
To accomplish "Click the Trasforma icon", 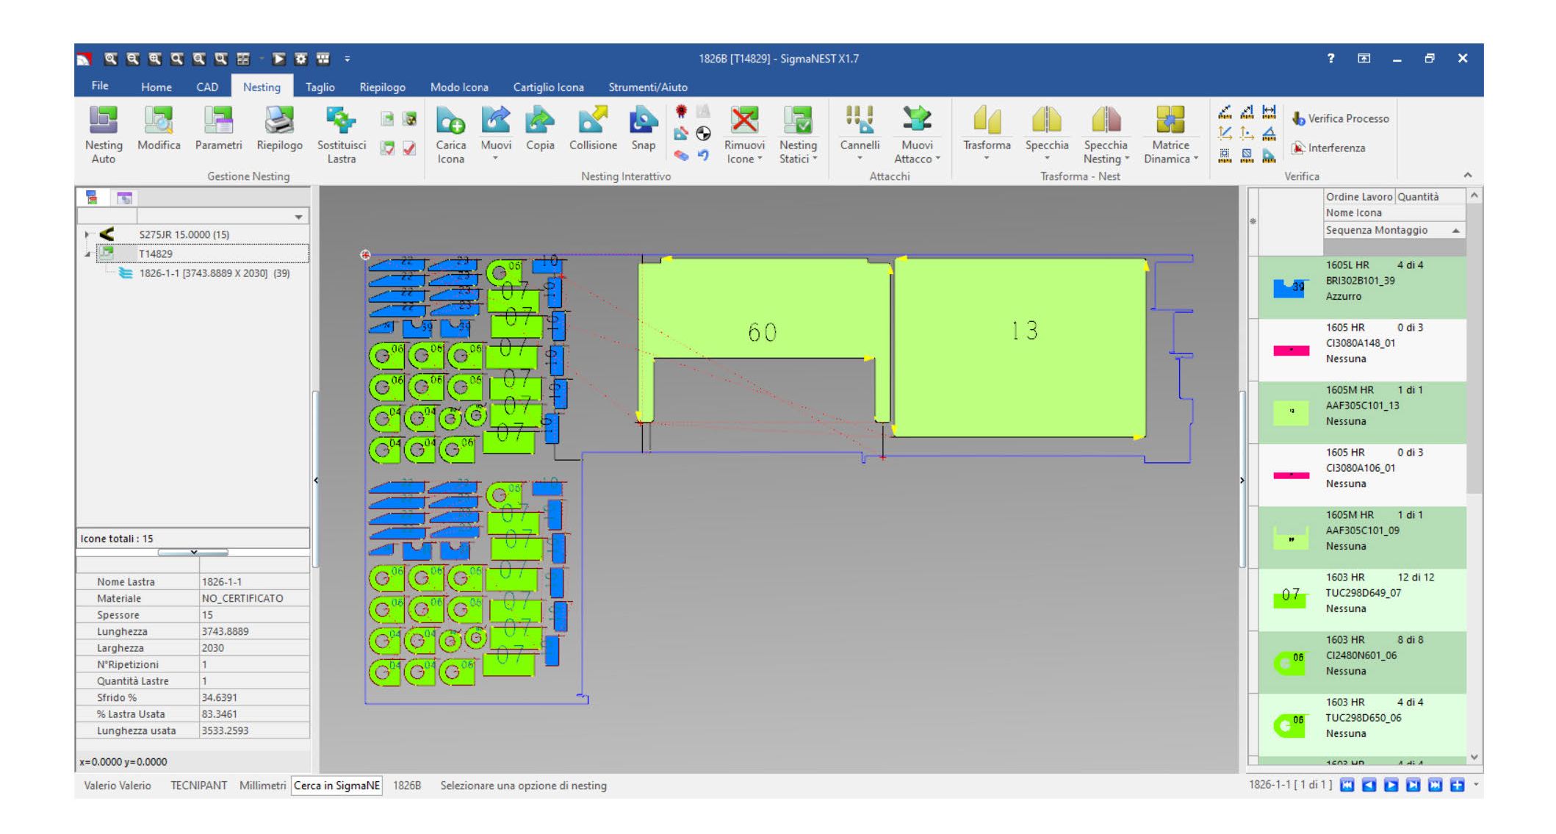I will tap(987, 120).
